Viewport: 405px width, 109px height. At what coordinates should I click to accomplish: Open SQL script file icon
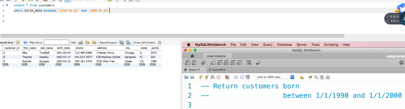pyautogui.click(x=194, y=63)
